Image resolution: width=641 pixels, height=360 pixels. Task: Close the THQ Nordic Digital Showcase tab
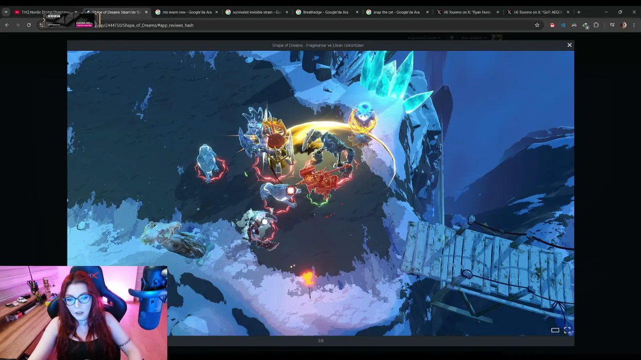click(x=76, y=12)
